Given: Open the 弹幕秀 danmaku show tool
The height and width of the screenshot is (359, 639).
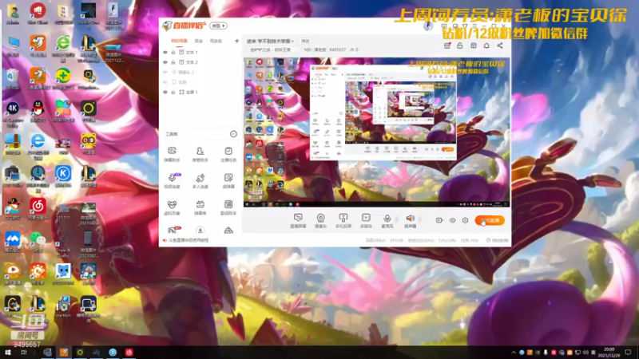Looking at the screenshot, I should coord(200,207).
